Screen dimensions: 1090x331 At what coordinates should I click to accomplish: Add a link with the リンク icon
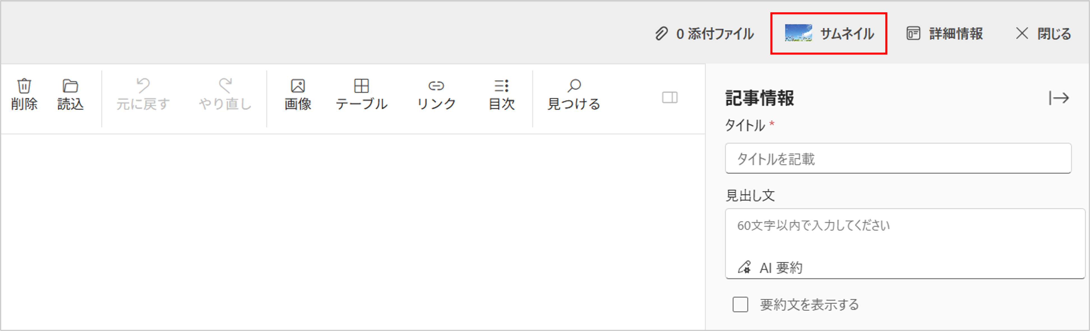point(436,86)
